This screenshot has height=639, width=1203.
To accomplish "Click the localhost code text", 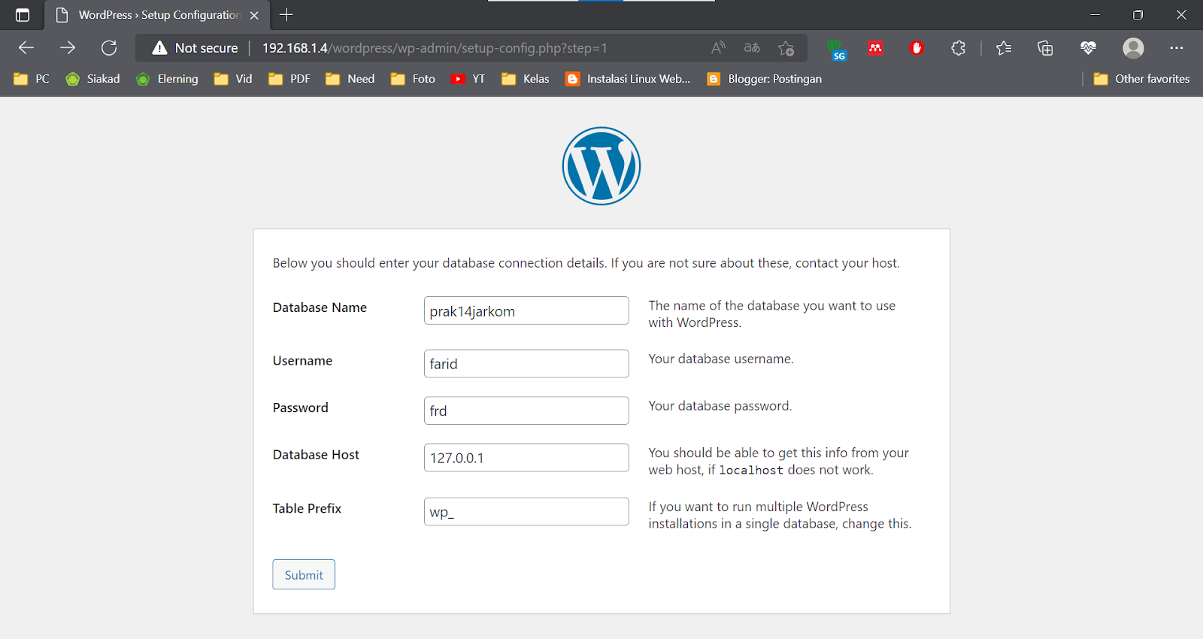I will click(x=751, y=471).
